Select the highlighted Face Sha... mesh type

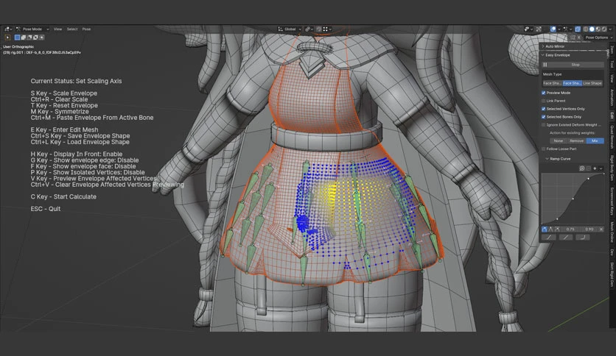click(x=572, y=83)
